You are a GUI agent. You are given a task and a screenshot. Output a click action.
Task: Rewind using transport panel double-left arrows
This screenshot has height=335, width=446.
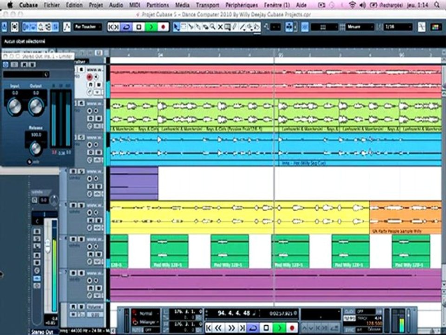[x=218, y=328]
